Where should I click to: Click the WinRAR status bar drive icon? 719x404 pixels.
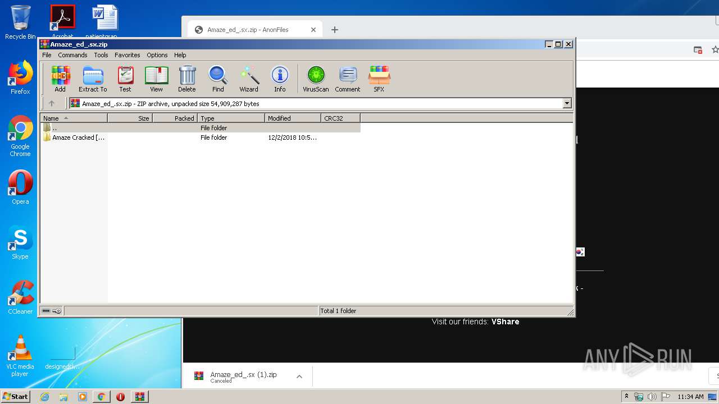pyautogui.click(x=46, y=311)
